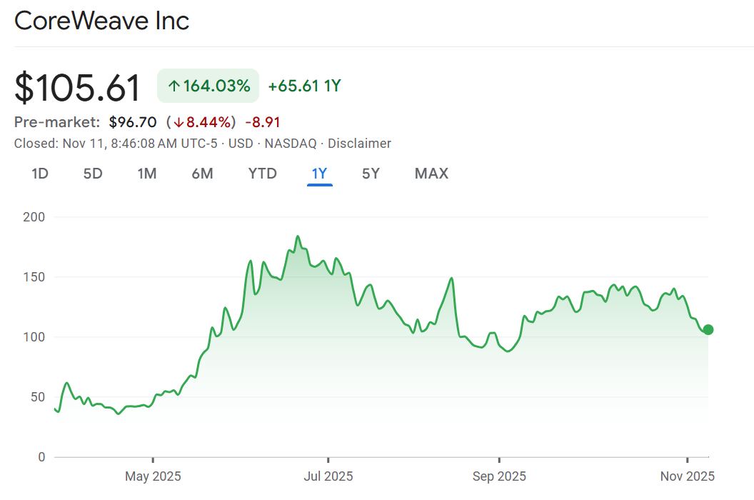Click the green up arrow in percentage badge
Viewport: 754px width, 500px height.
point(174,86)
